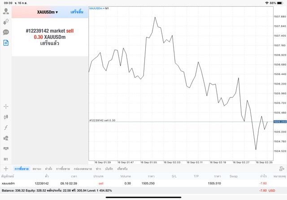Tap the New Order document icon

[6, 43]
